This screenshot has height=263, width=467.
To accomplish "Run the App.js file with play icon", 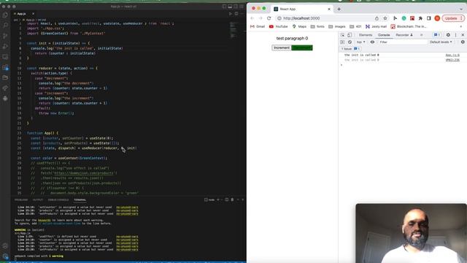I will [x=231, y=14].
